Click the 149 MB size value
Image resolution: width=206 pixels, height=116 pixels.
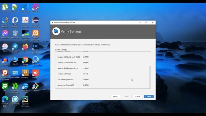click(x=85, y=74)
